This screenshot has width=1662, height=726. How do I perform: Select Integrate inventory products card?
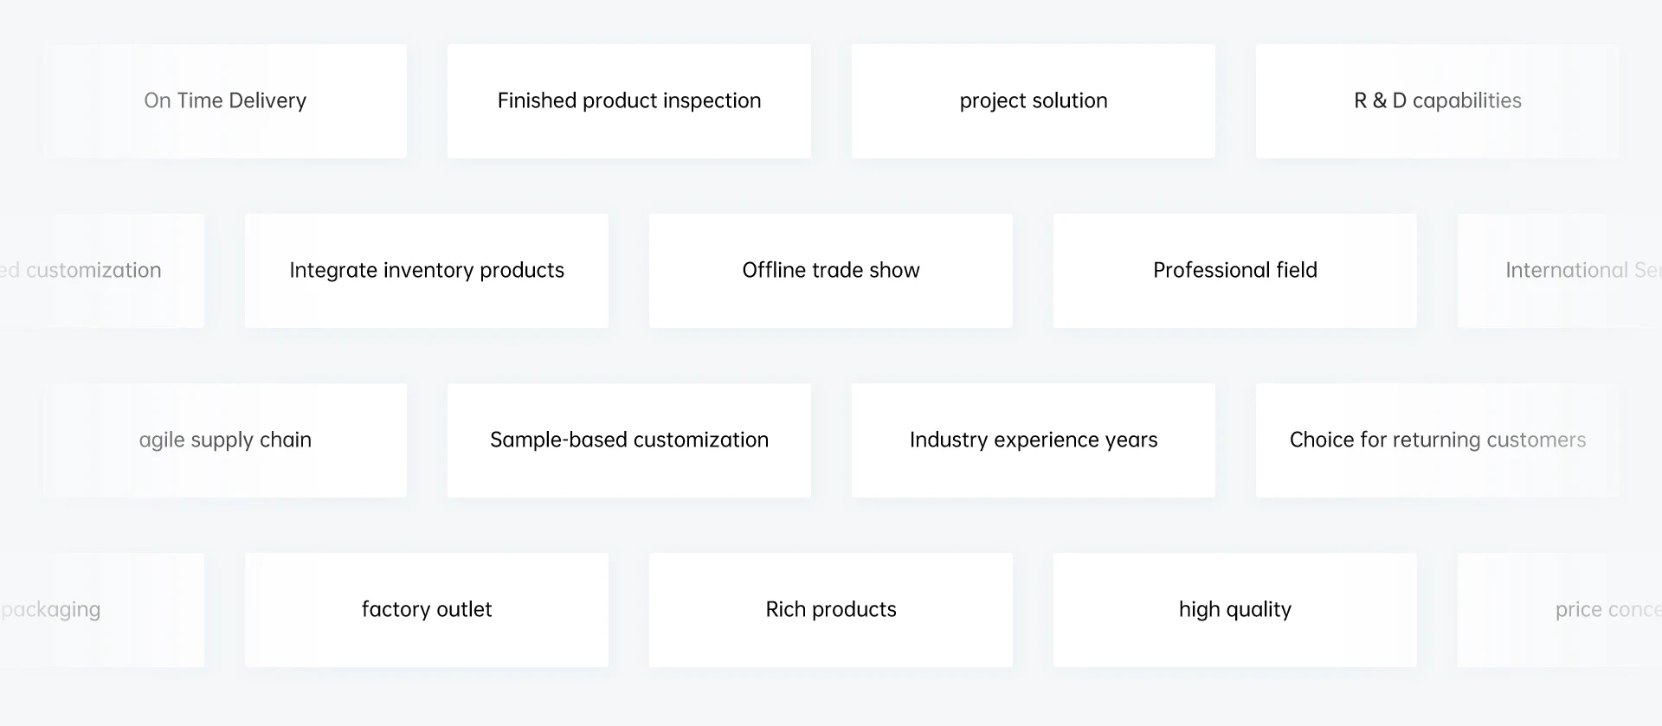click(x=427, y=271)
